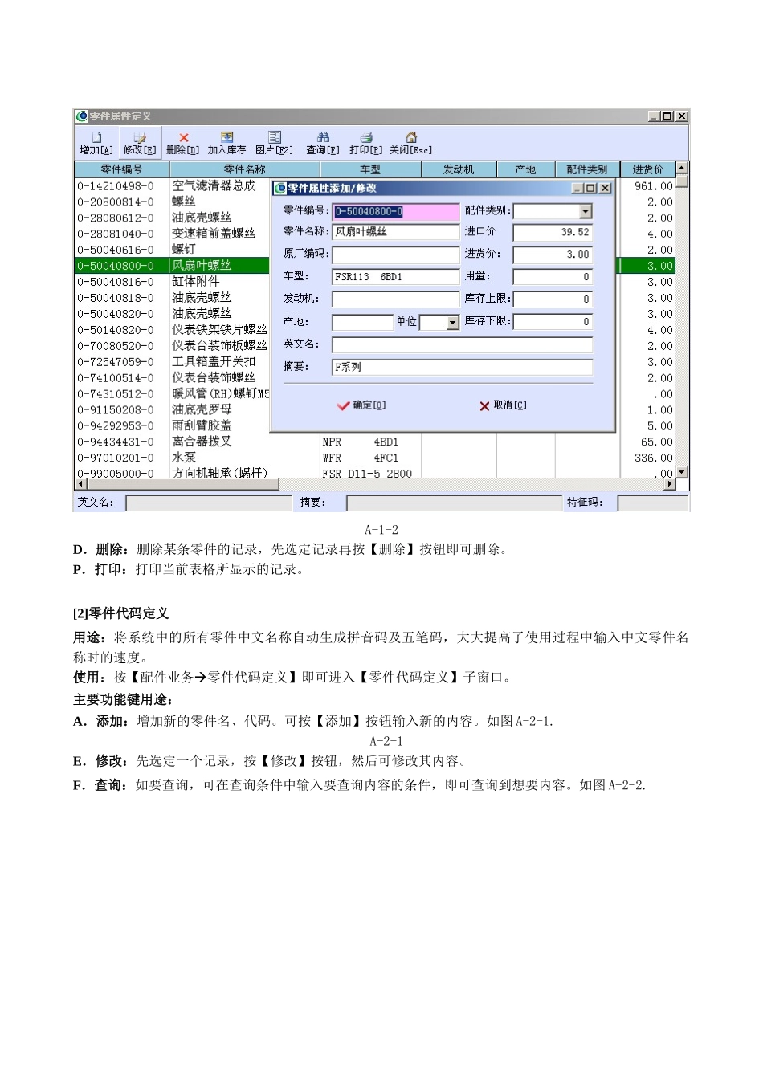763x1079 pixels.
Task: Click the 零件名称 field containing 风扇叶螺丝
Action: (395, 231)
